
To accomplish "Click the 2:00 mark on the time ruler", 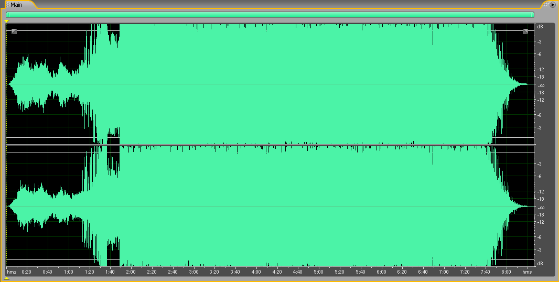I will point(131,272).
